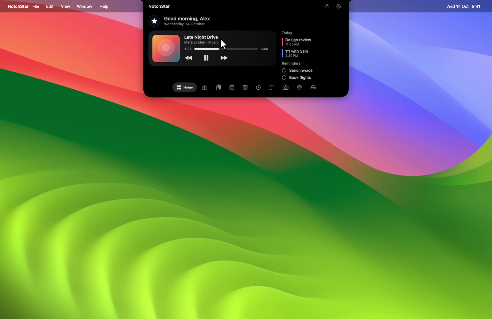The image size is (492, 319).
Task: Mark Book flights reminder as done
Action: pos(284,78)
